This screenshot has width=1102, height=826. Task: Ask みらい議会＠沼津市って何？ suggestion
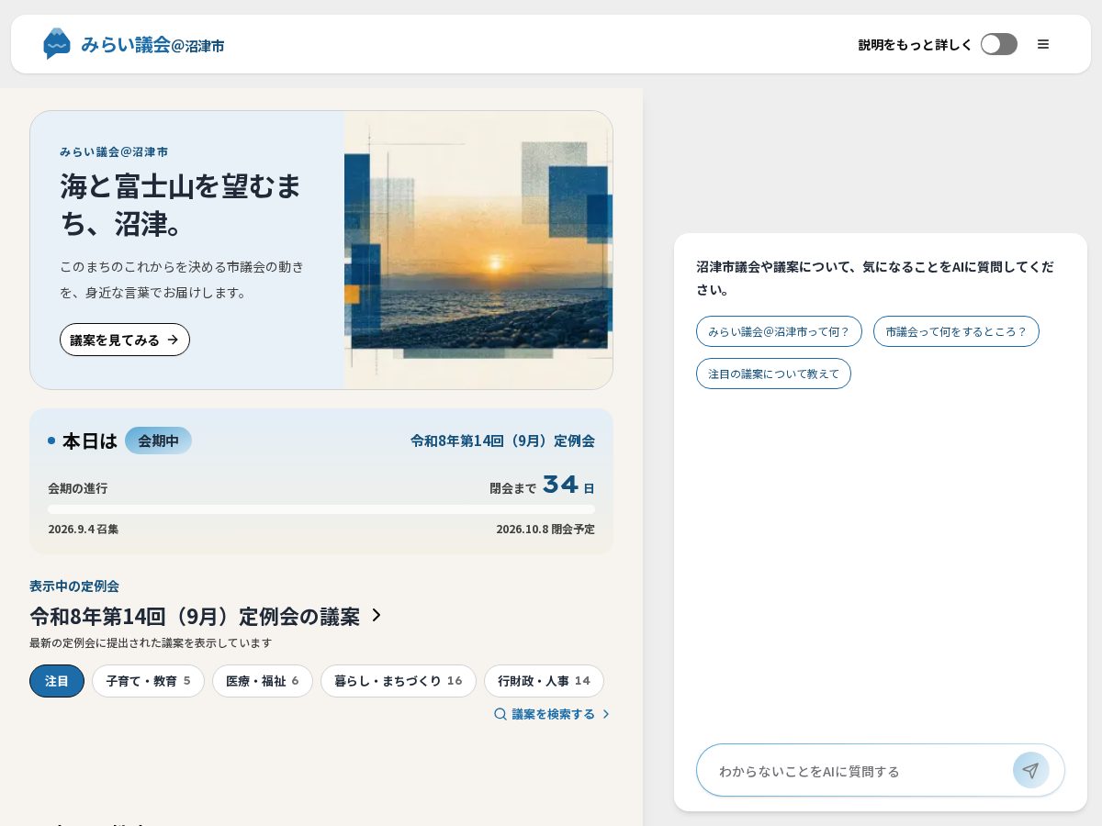coord(779,331)
